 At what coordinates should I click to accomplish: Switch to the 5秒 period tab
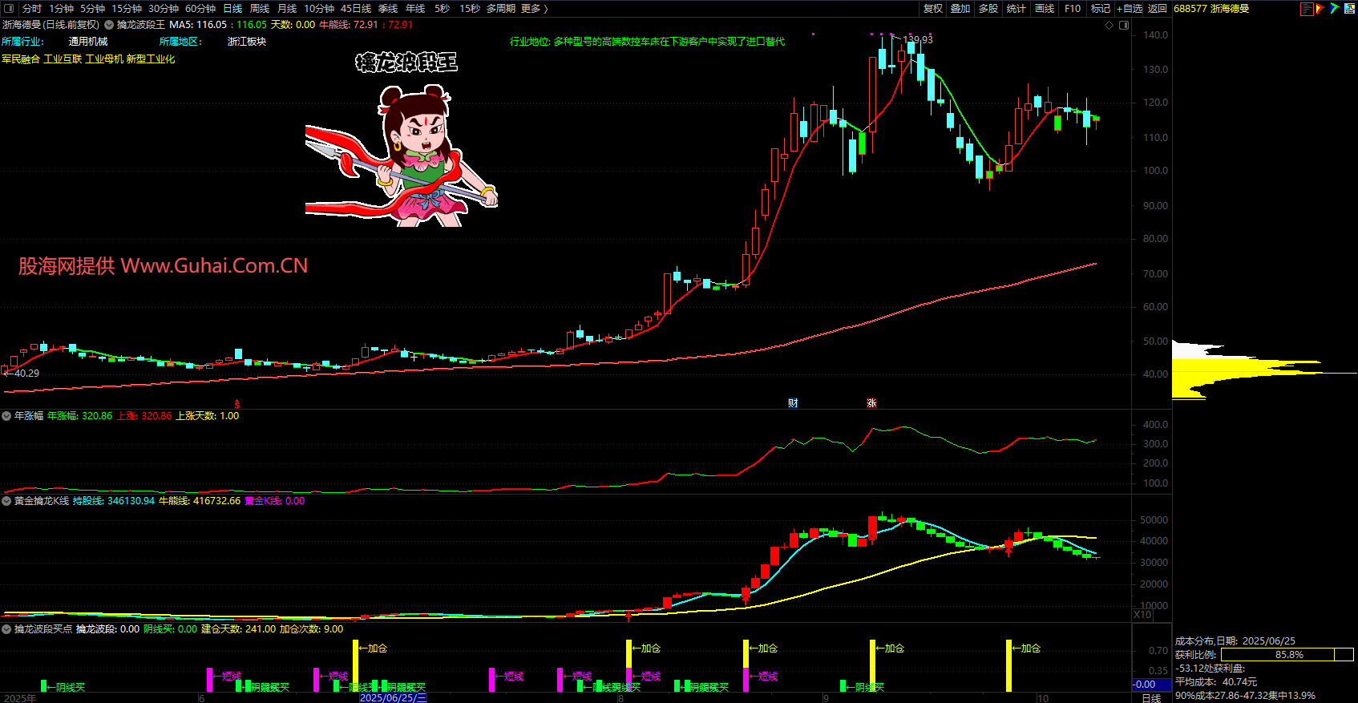(443, 9)
